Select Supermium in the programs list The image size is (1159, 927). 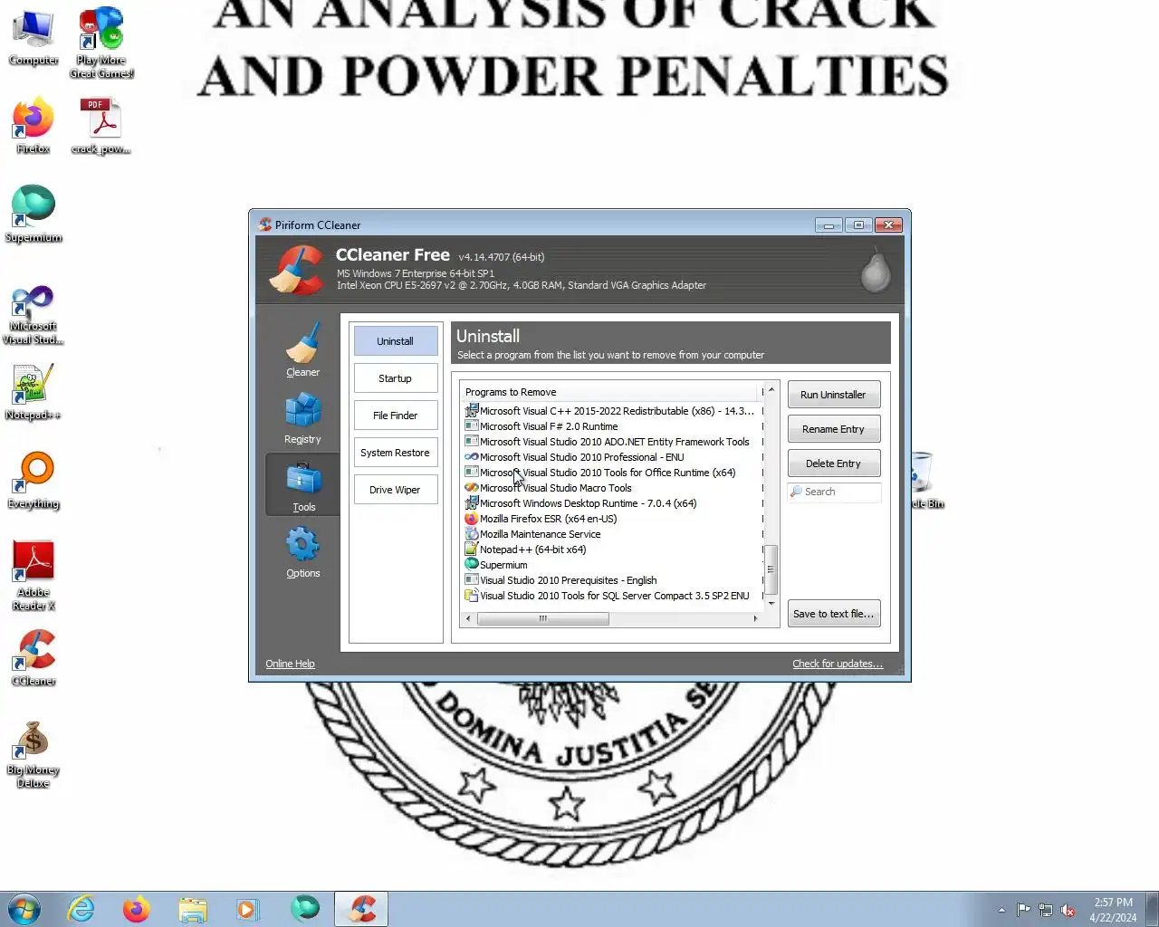612,565
